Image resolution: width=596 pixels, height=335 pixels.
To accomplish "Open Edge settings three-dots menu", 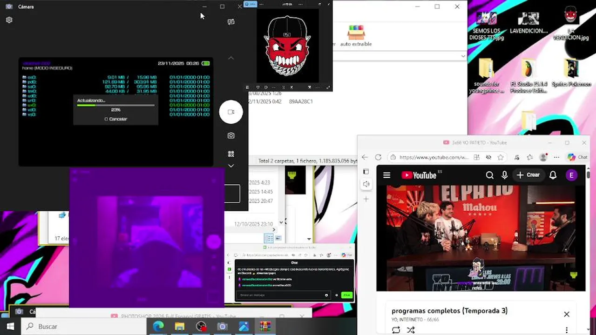I will pos(556,157).
